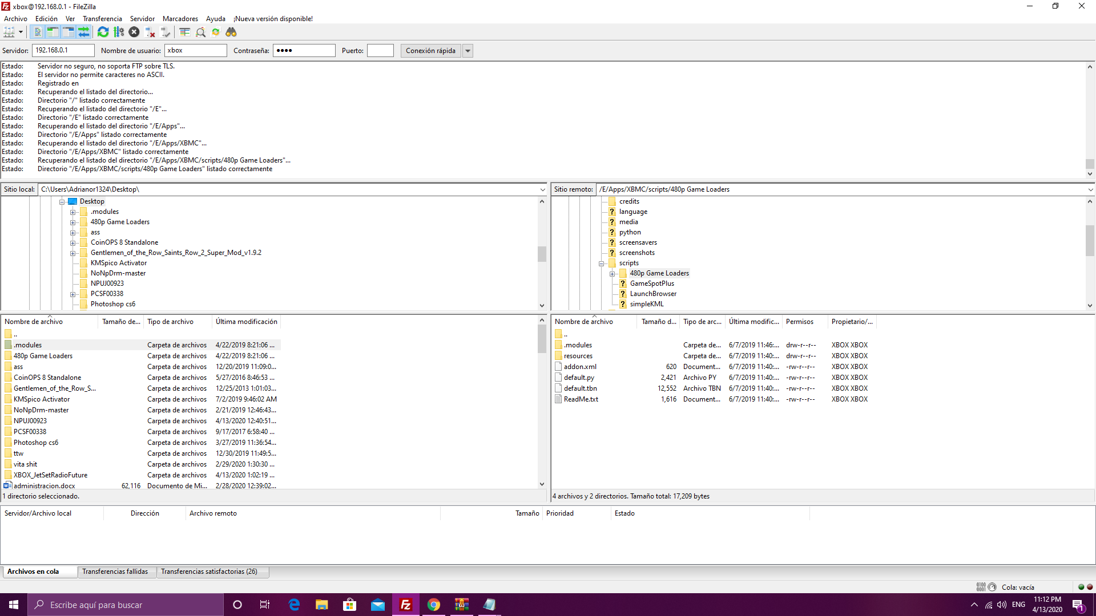Refresh file and folder lists

103,32
